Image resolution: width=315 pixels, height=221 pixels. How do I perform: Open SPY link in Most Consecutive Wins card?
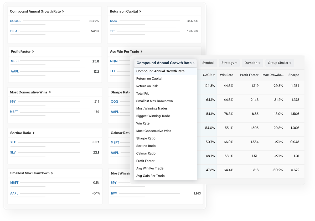pyautogui.click(x=13, y=102)
